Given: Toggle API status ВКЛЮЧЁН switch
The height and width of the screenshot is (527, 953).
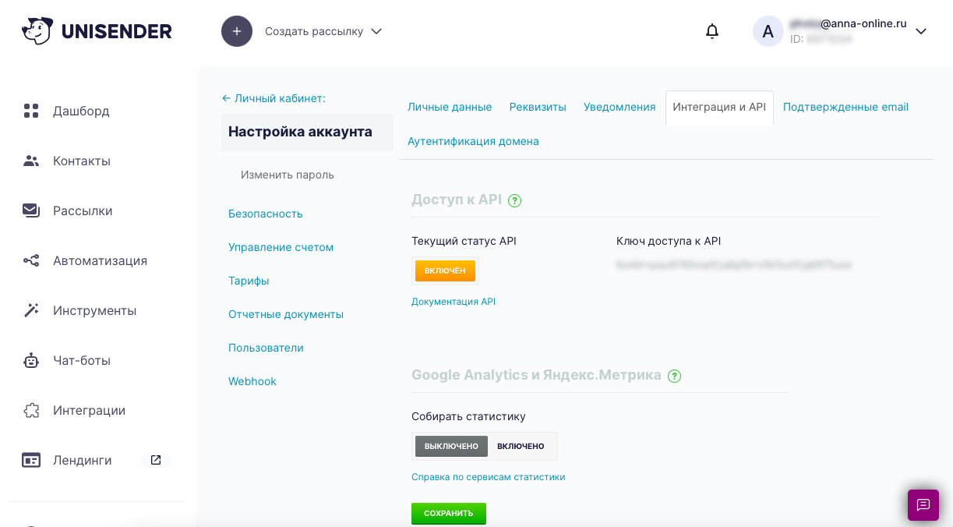Looking at the screenshot, I should 445,271.
